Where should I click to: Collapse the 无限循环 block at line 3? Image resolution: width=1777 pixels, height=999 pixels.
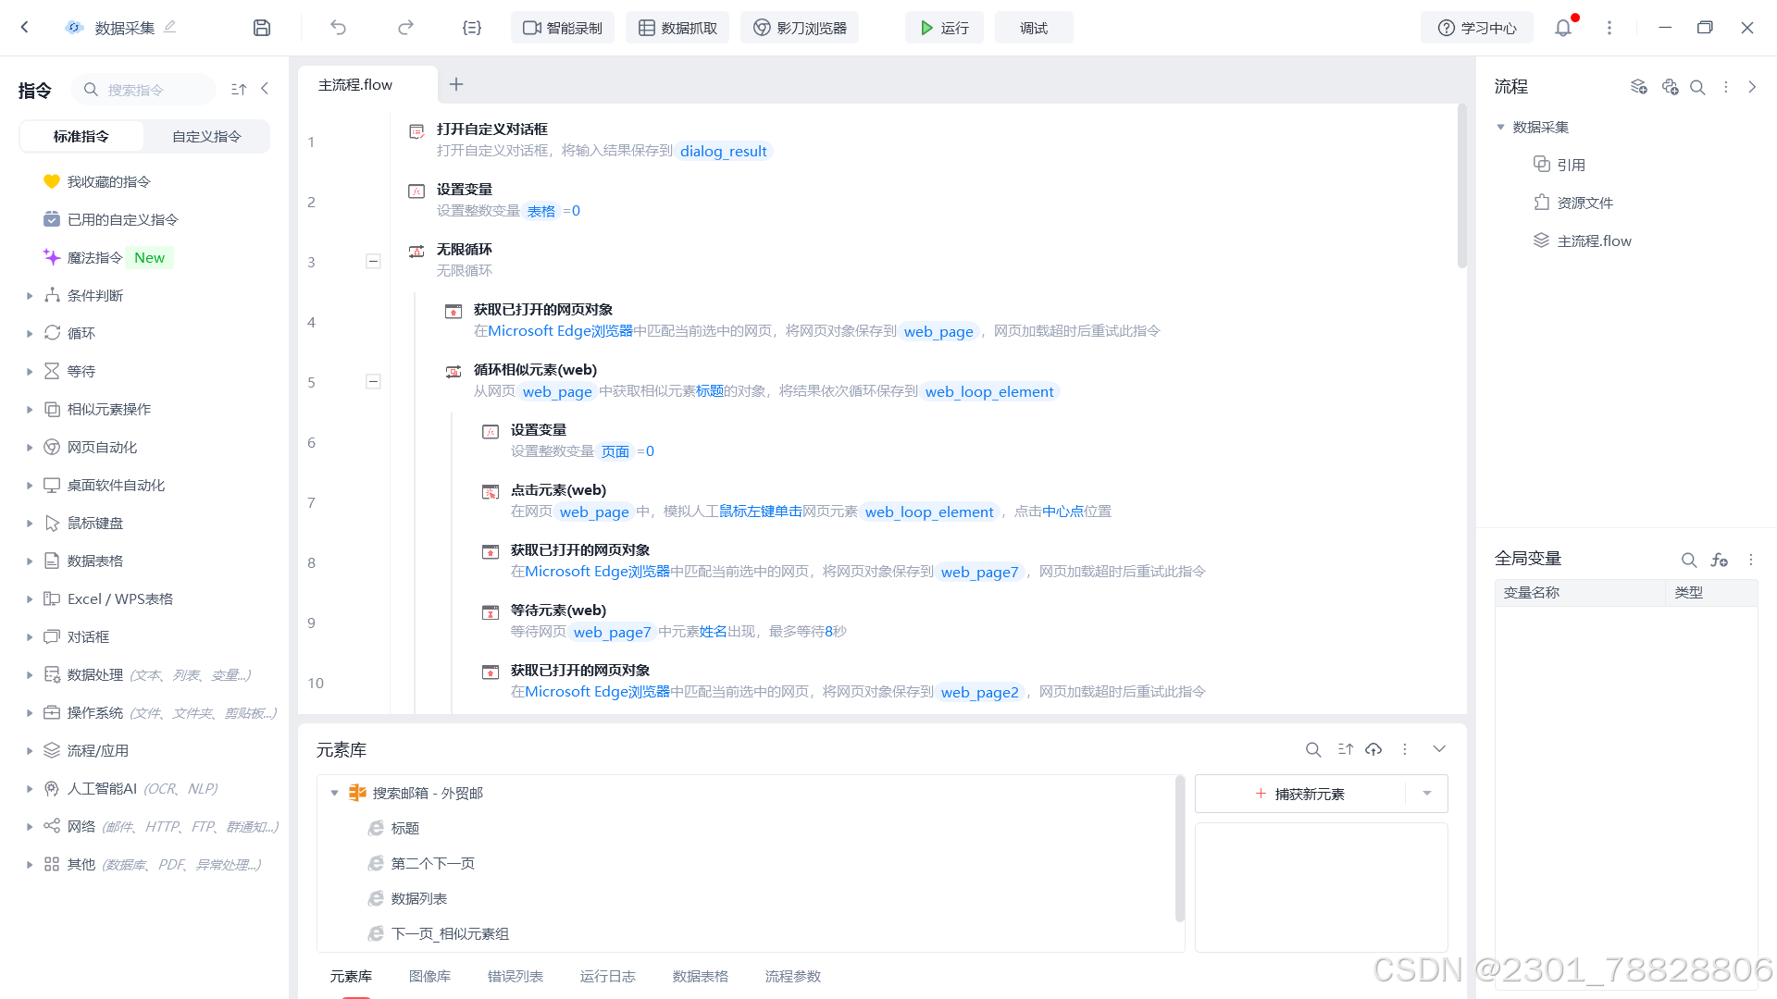tap(373, 262)
